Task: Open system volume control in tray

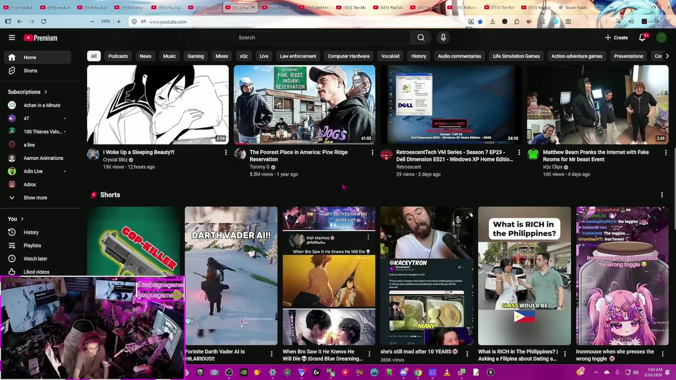Action: pyautogui.click(x=636, y=372)
